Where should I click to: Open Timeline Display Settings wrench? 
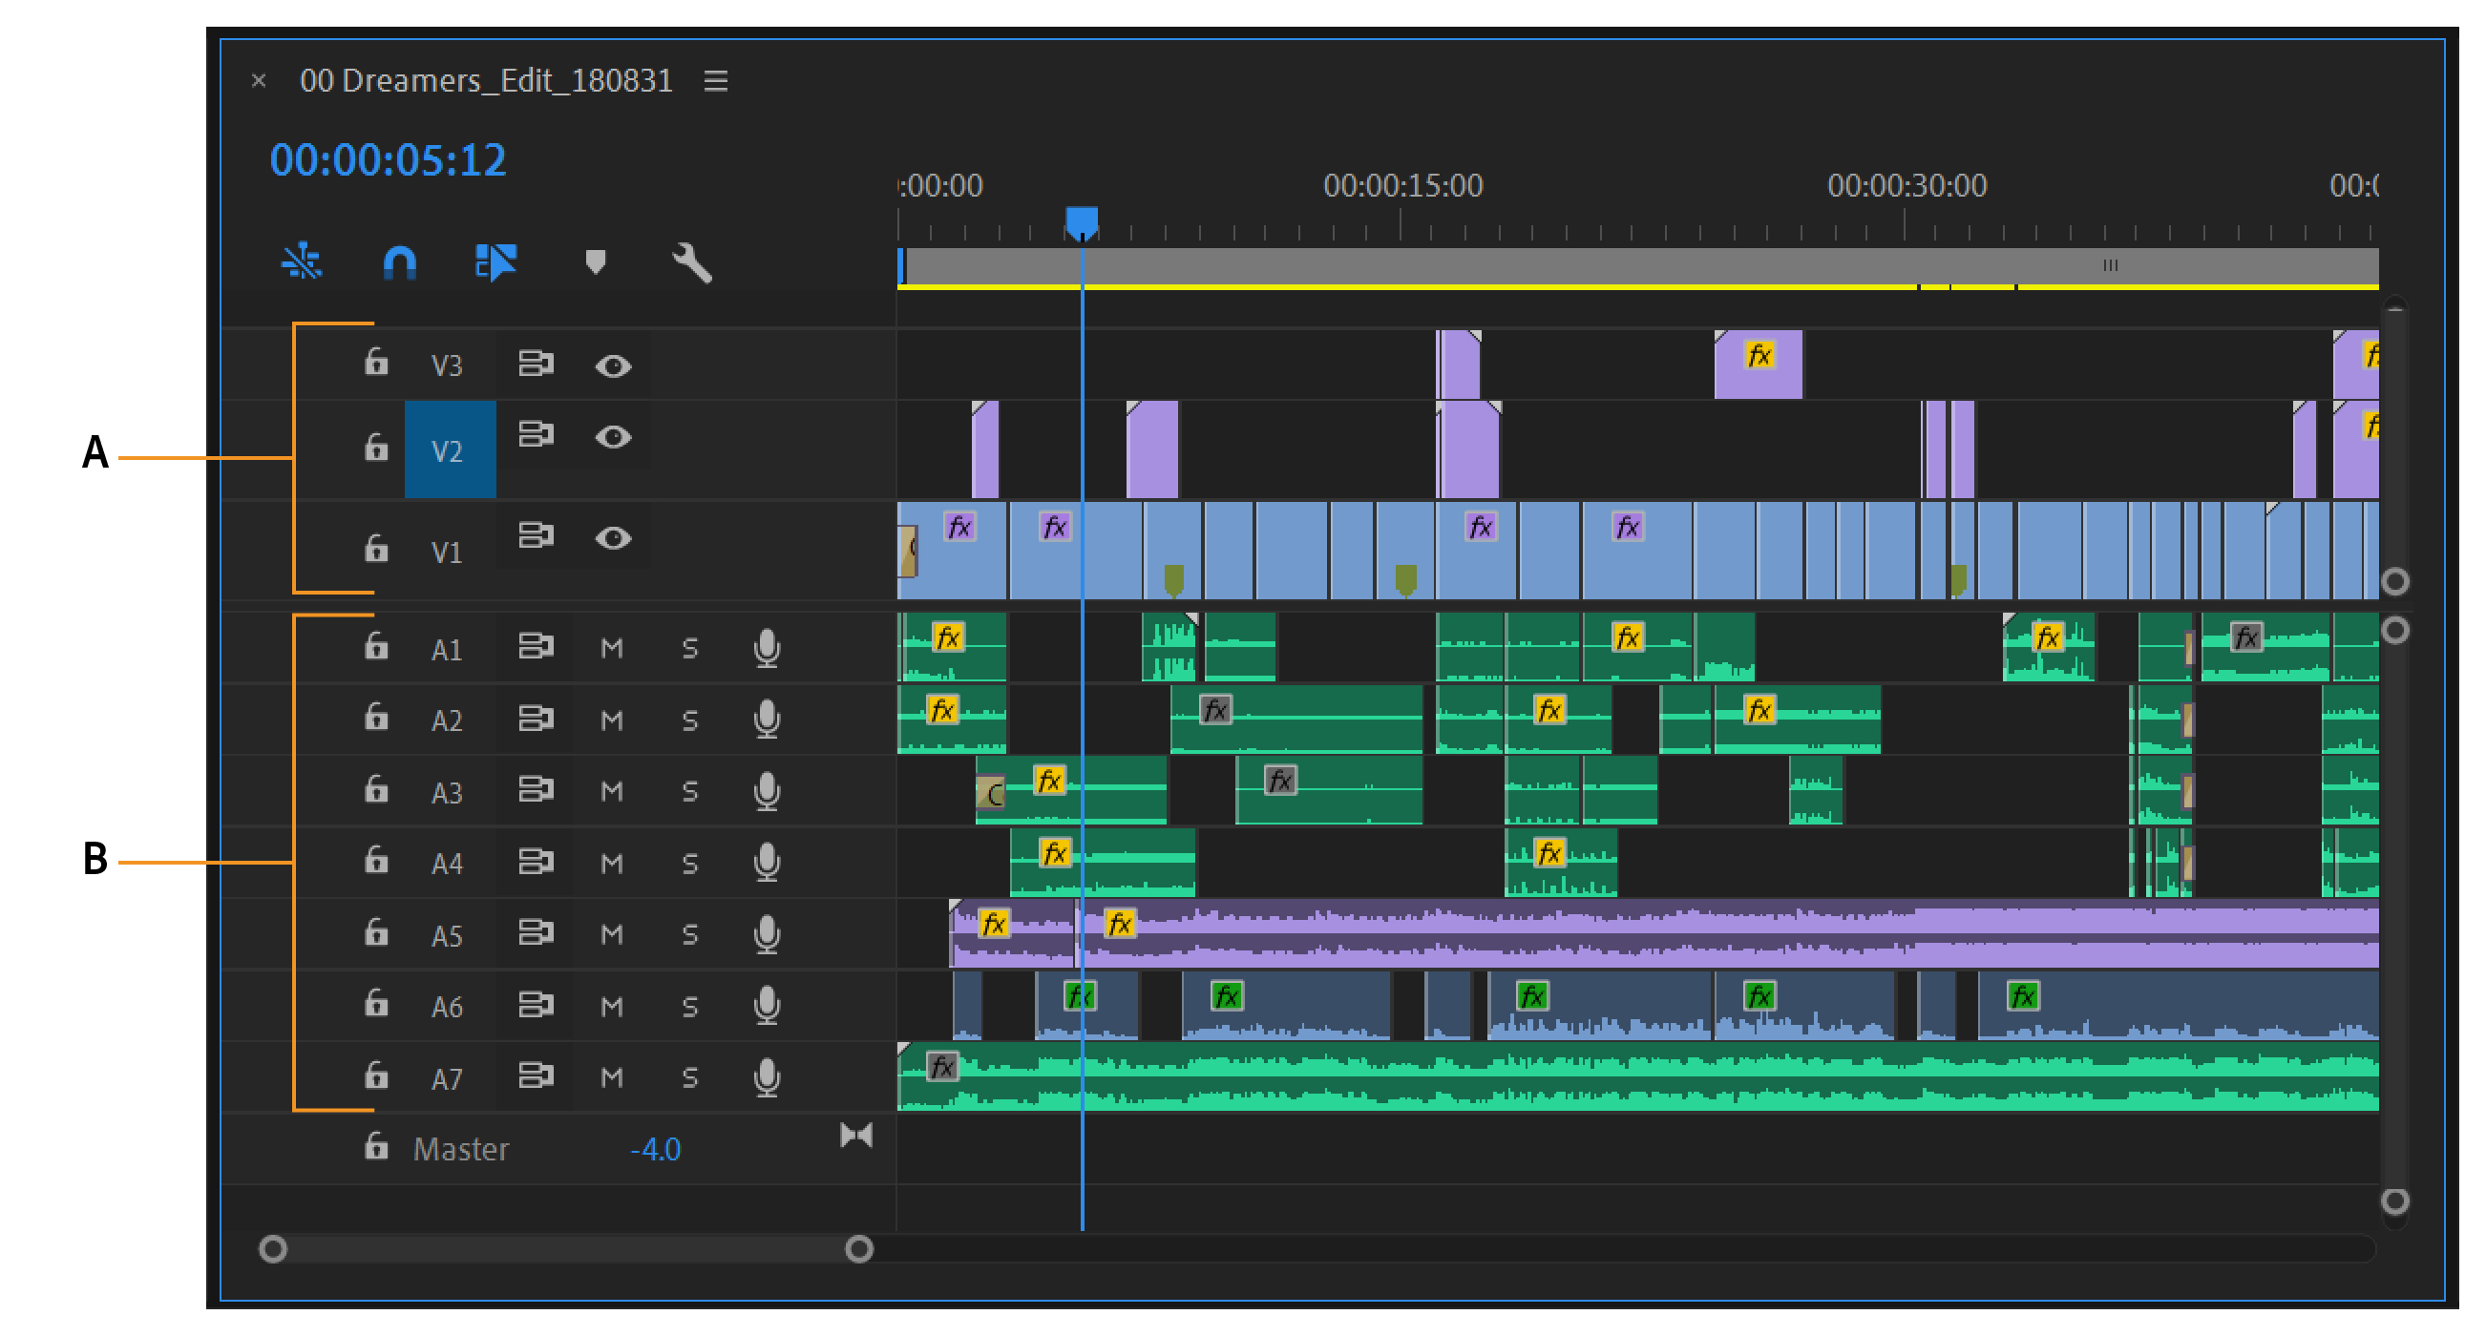(x=691, y=262)
